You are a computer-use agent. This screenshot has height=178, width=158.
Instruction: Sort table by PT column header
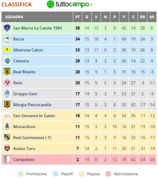[78, 17]
